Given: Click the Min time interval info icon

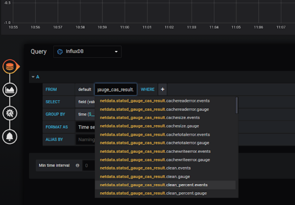Looking at the screenshot, I should point(77,166).
